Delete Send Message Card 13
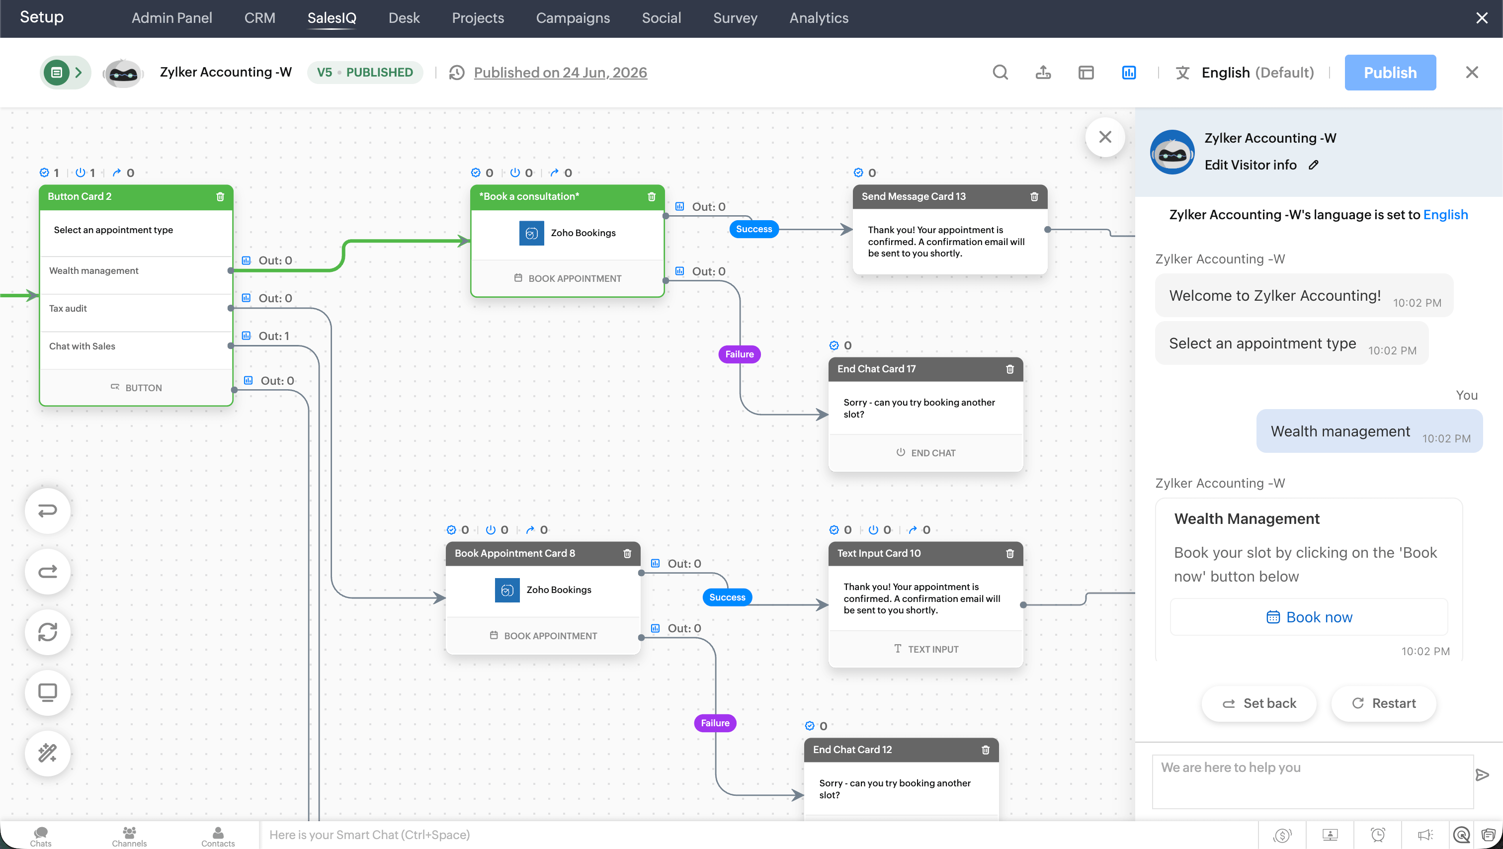Screen dimensions: 1503x849 click(1034, 197)
